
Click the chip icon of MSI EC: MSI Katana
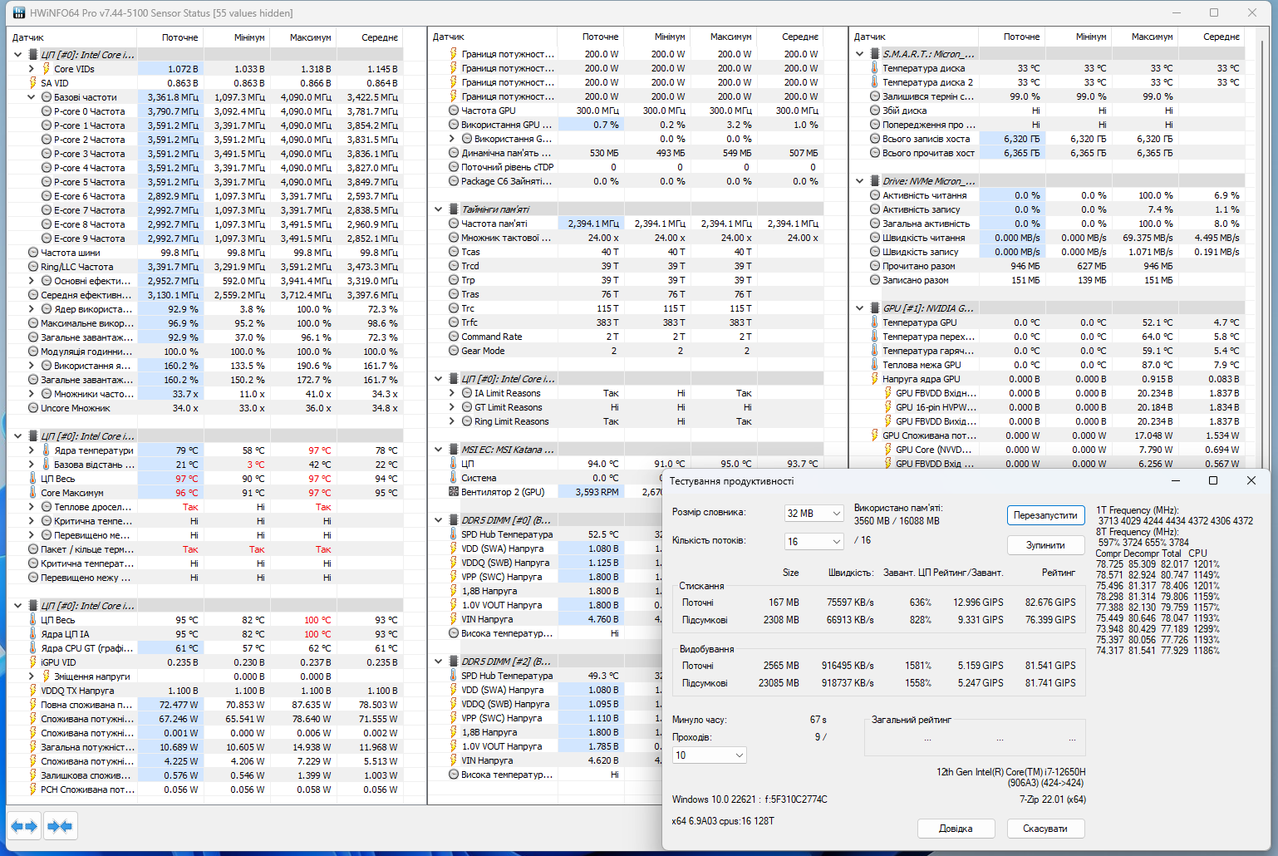click(x=454, y=450)
